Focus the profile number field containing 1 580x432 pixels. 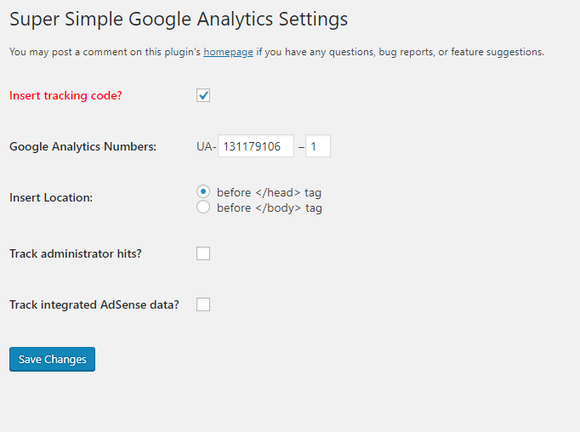tap(318, 146)
